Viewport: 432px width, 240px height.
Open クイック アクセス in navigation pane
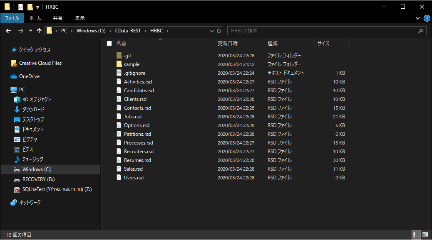(35, 50)
